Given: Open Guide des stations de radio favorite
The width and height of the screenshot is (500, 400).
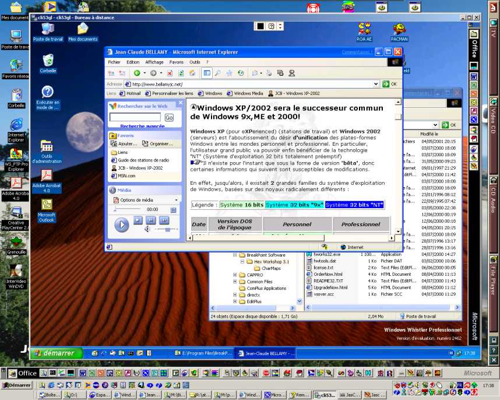Looking at the screenshot, I should point(140,160).
